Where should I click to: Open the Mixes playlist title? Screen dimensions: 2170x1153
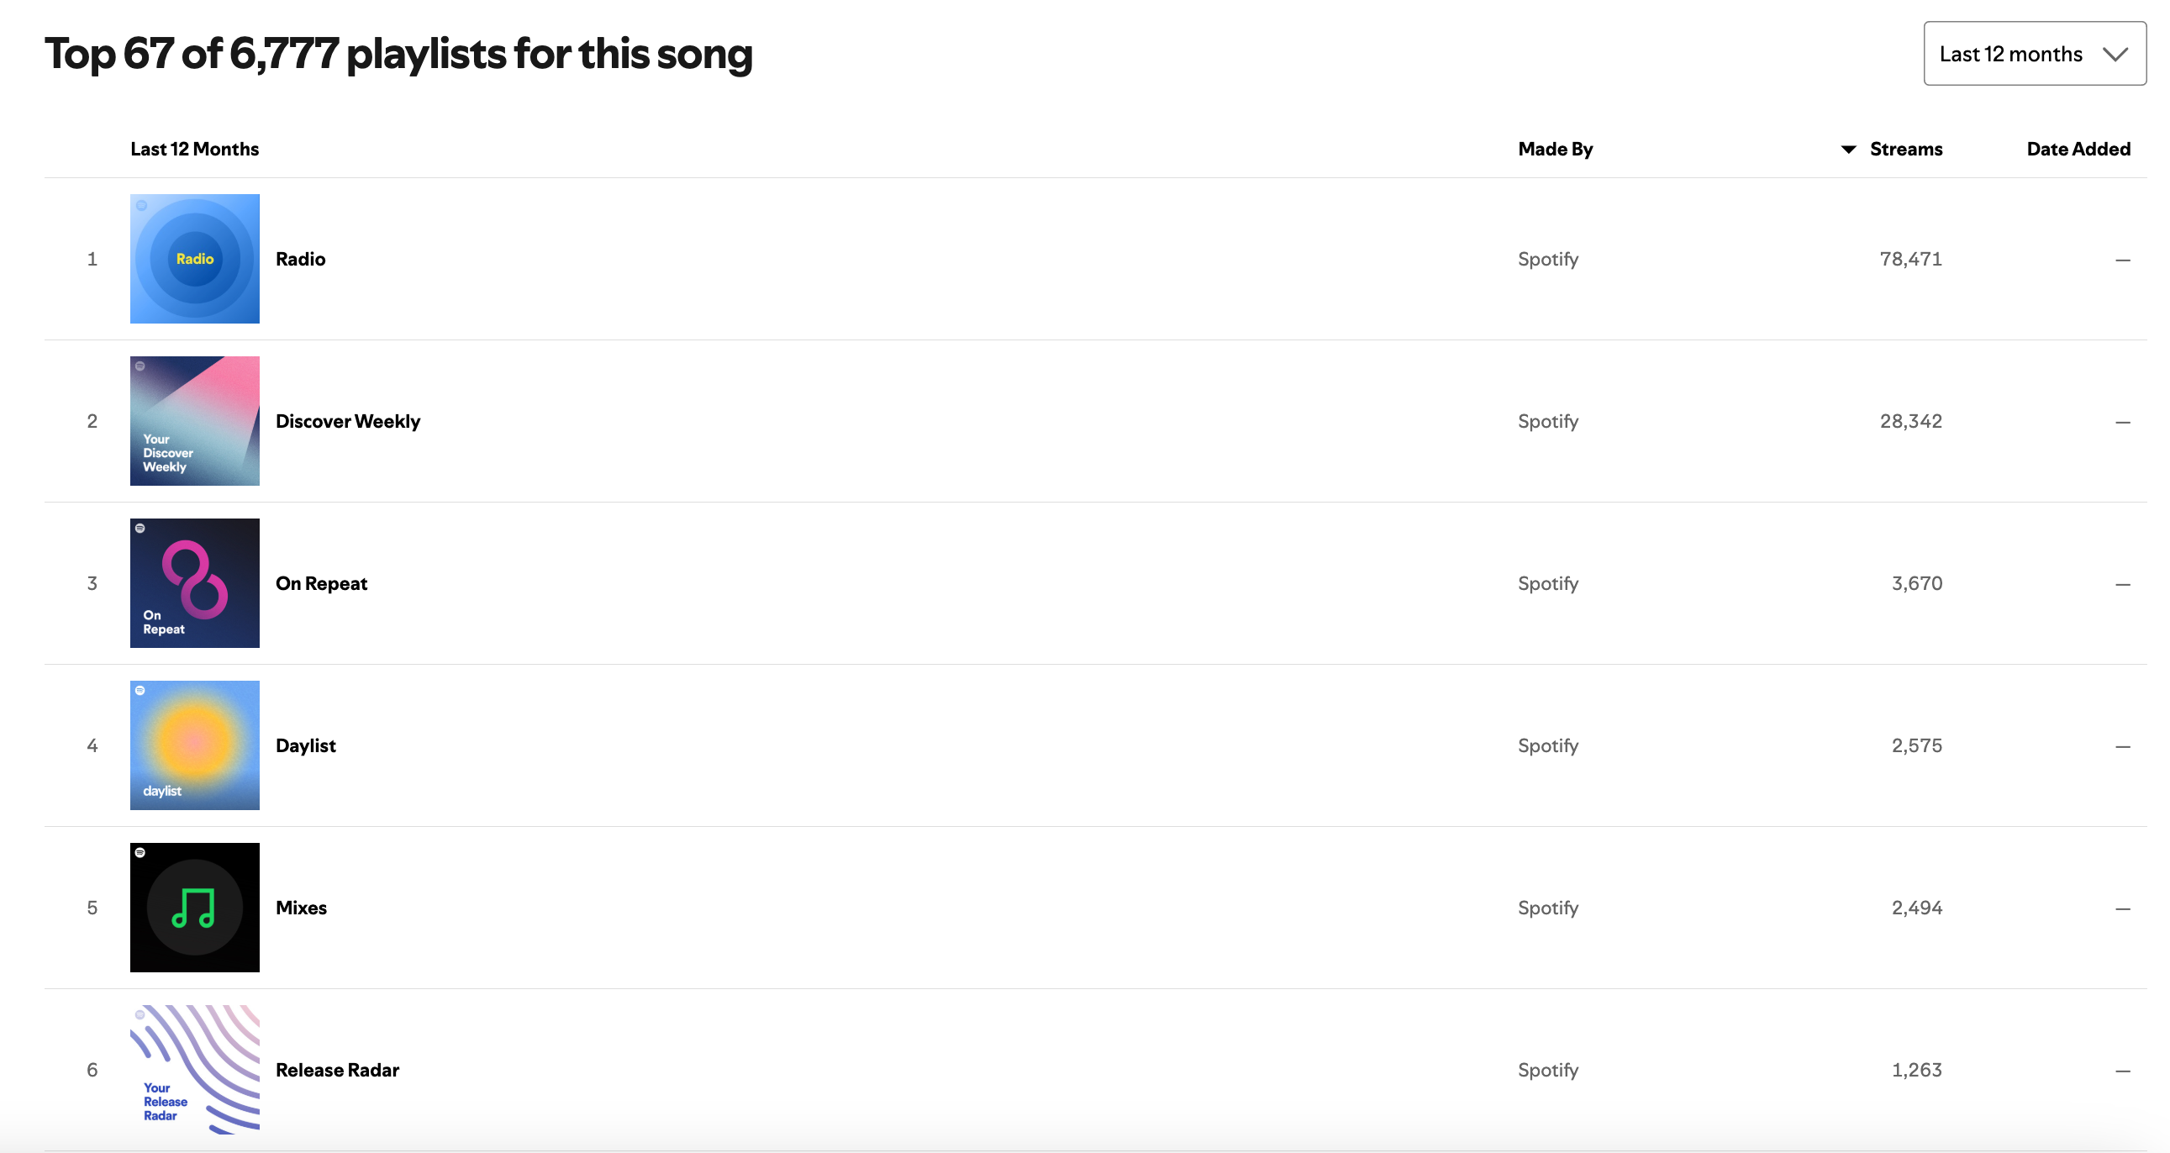click(302, 907)
